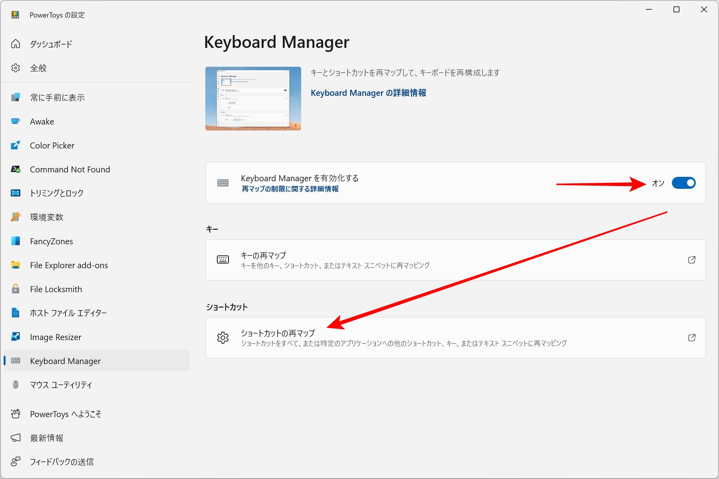Open 最新情報 page

coord(97,438)
